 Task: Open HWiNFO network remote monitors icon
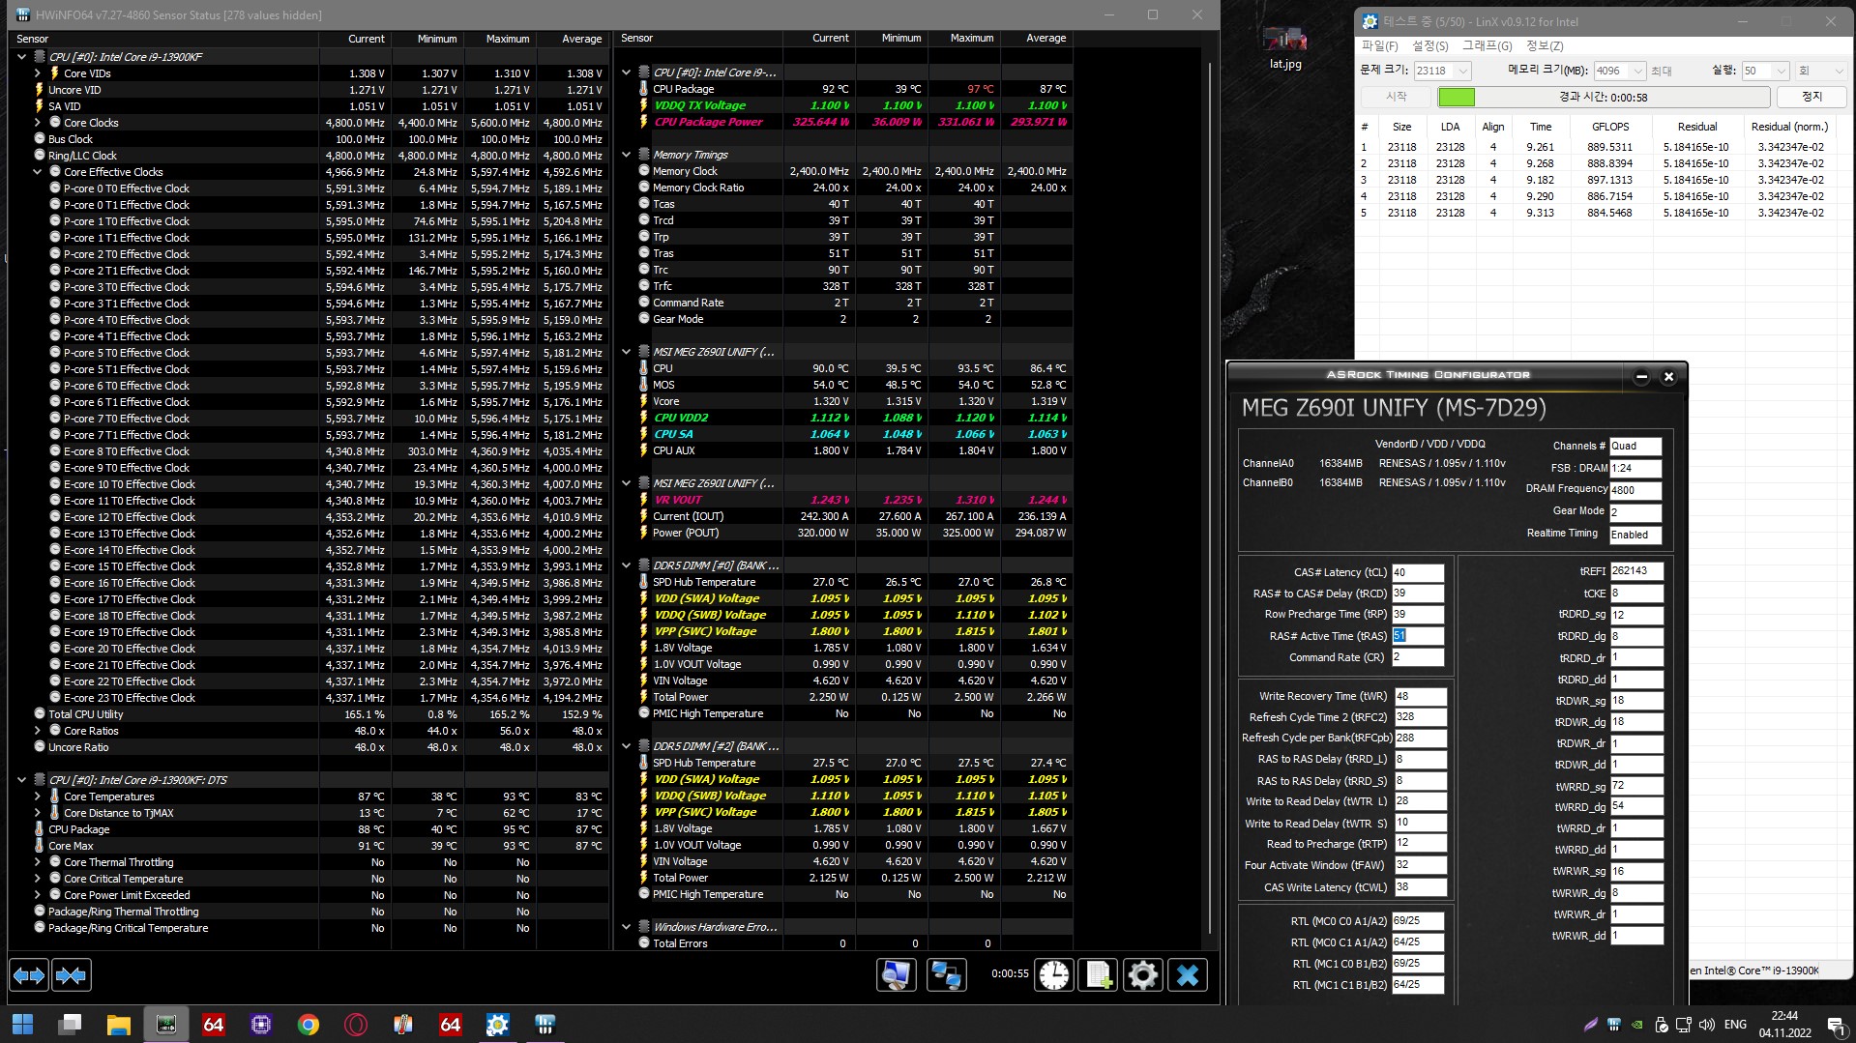point(946,975)
